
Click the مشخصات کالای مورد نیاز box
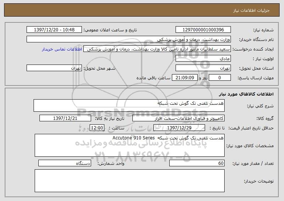pyautogui.click(x=129, y=145)
